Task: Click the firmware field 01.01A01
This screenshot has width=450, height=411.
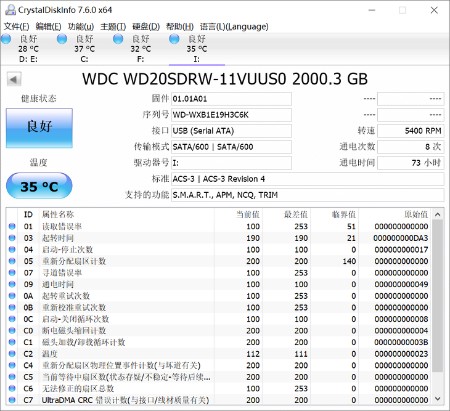Action: pos(232,99)
